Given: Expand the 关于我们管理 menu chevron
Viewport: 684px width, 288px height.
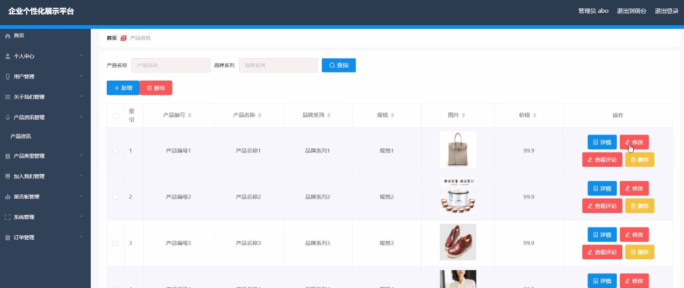Looking at the screenshot, I should (x=81, y=97).
